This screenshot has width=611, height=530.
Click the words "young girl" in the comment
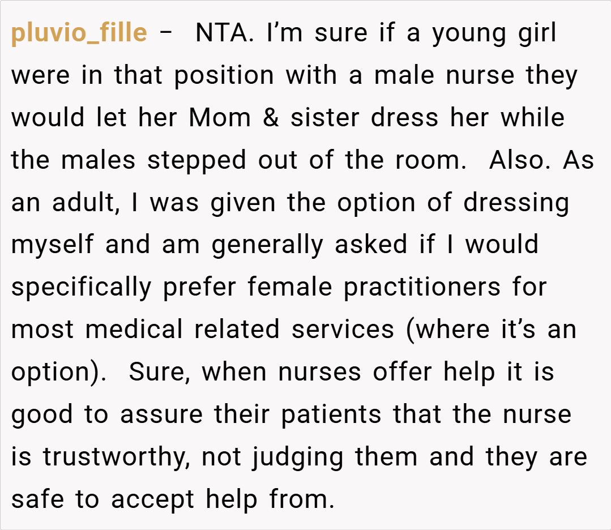[x=494, y=33]
